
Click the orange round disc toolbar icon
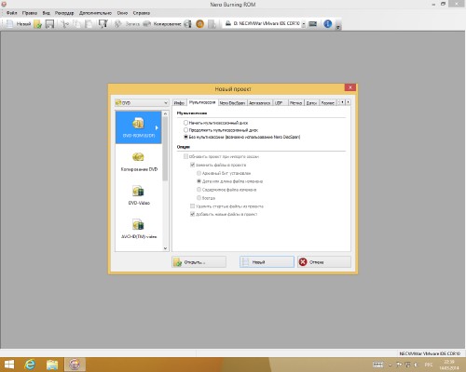(200, 24)
